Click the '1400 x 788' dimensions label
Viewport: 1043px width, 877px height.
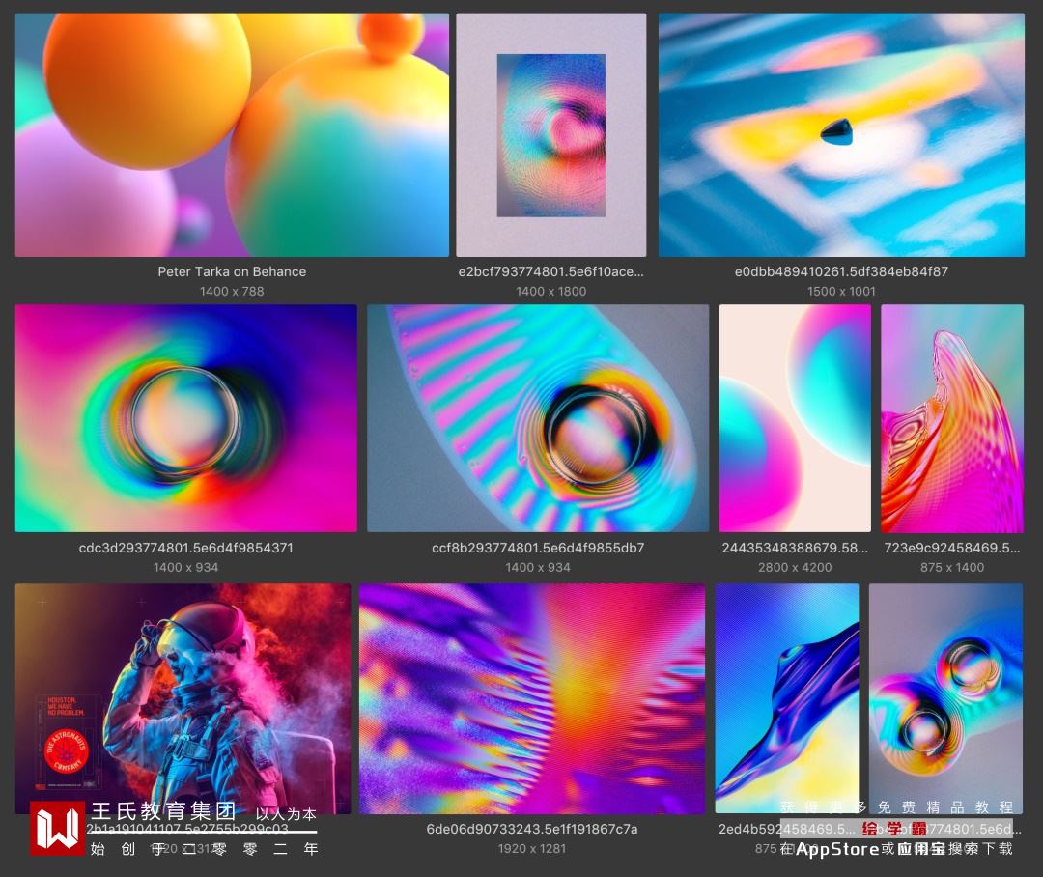(232, 292)
